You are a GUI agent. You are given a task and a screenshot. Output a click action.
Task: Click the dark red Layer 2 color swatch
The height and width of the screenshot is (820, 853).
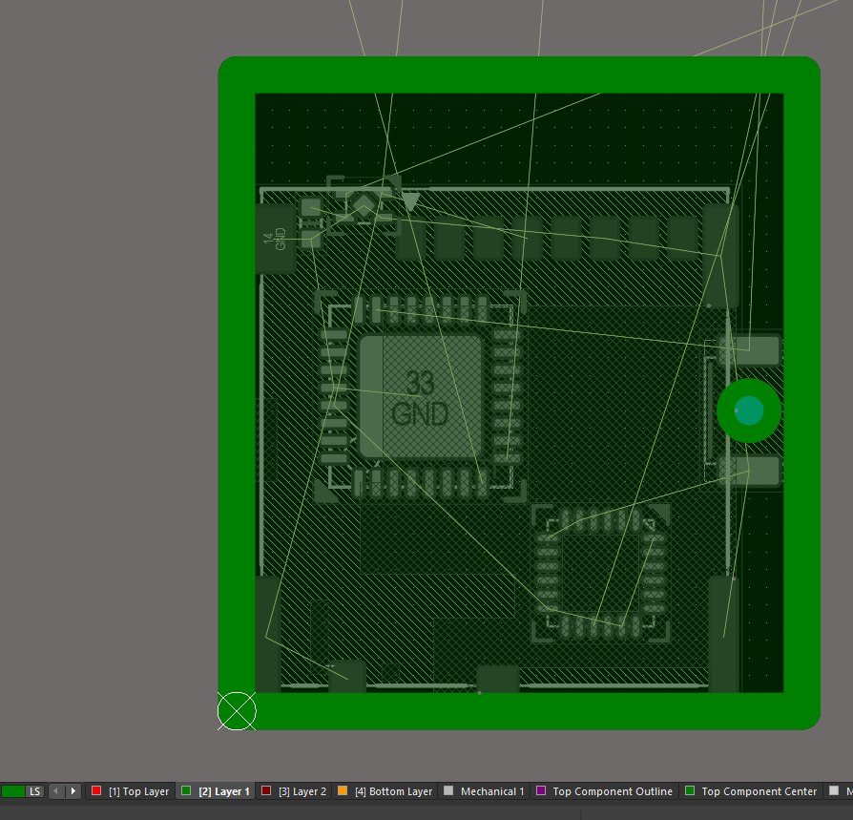266,790
